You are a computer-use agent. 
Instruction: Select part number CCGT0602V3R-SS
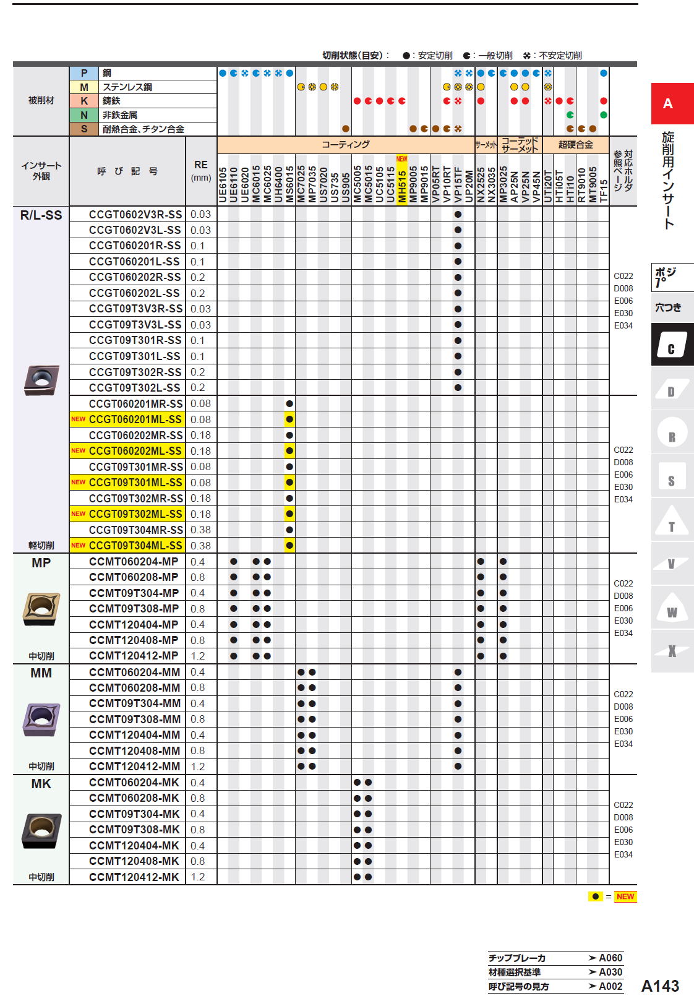point(135,215)
